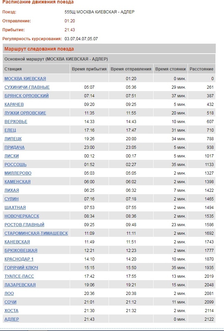
Task: Select the КАРАЧЕВ station link
Action: click(14, 104)
